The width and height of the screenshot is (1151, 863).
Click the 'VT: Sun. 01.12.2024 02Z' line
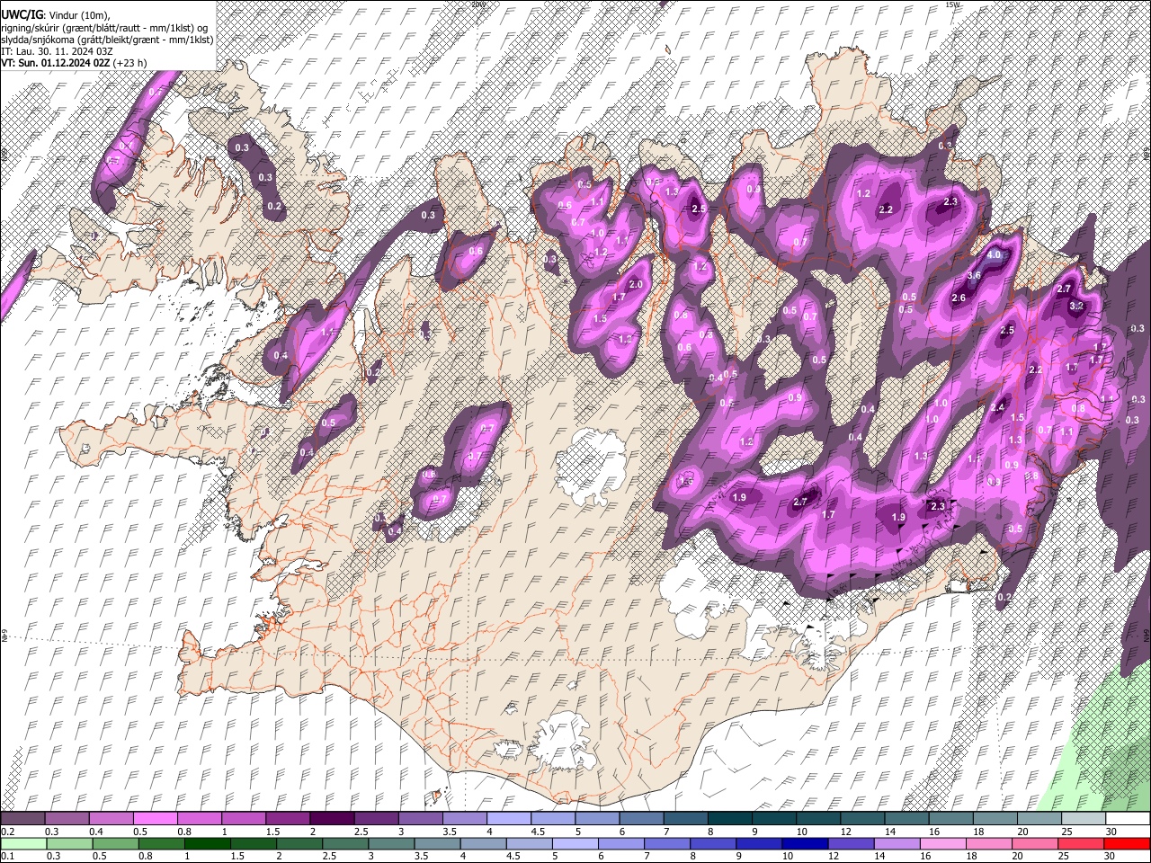click(54, 63)
